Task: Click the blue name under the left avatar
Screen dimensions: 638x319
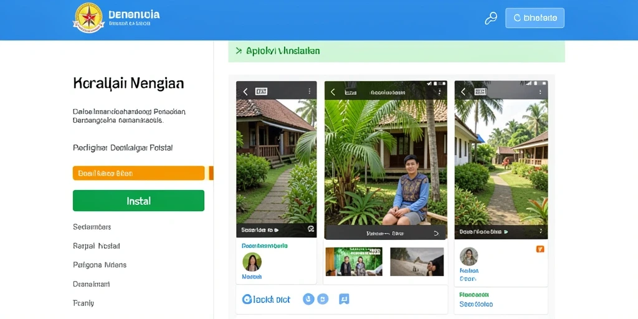Action: pos(252,276)
